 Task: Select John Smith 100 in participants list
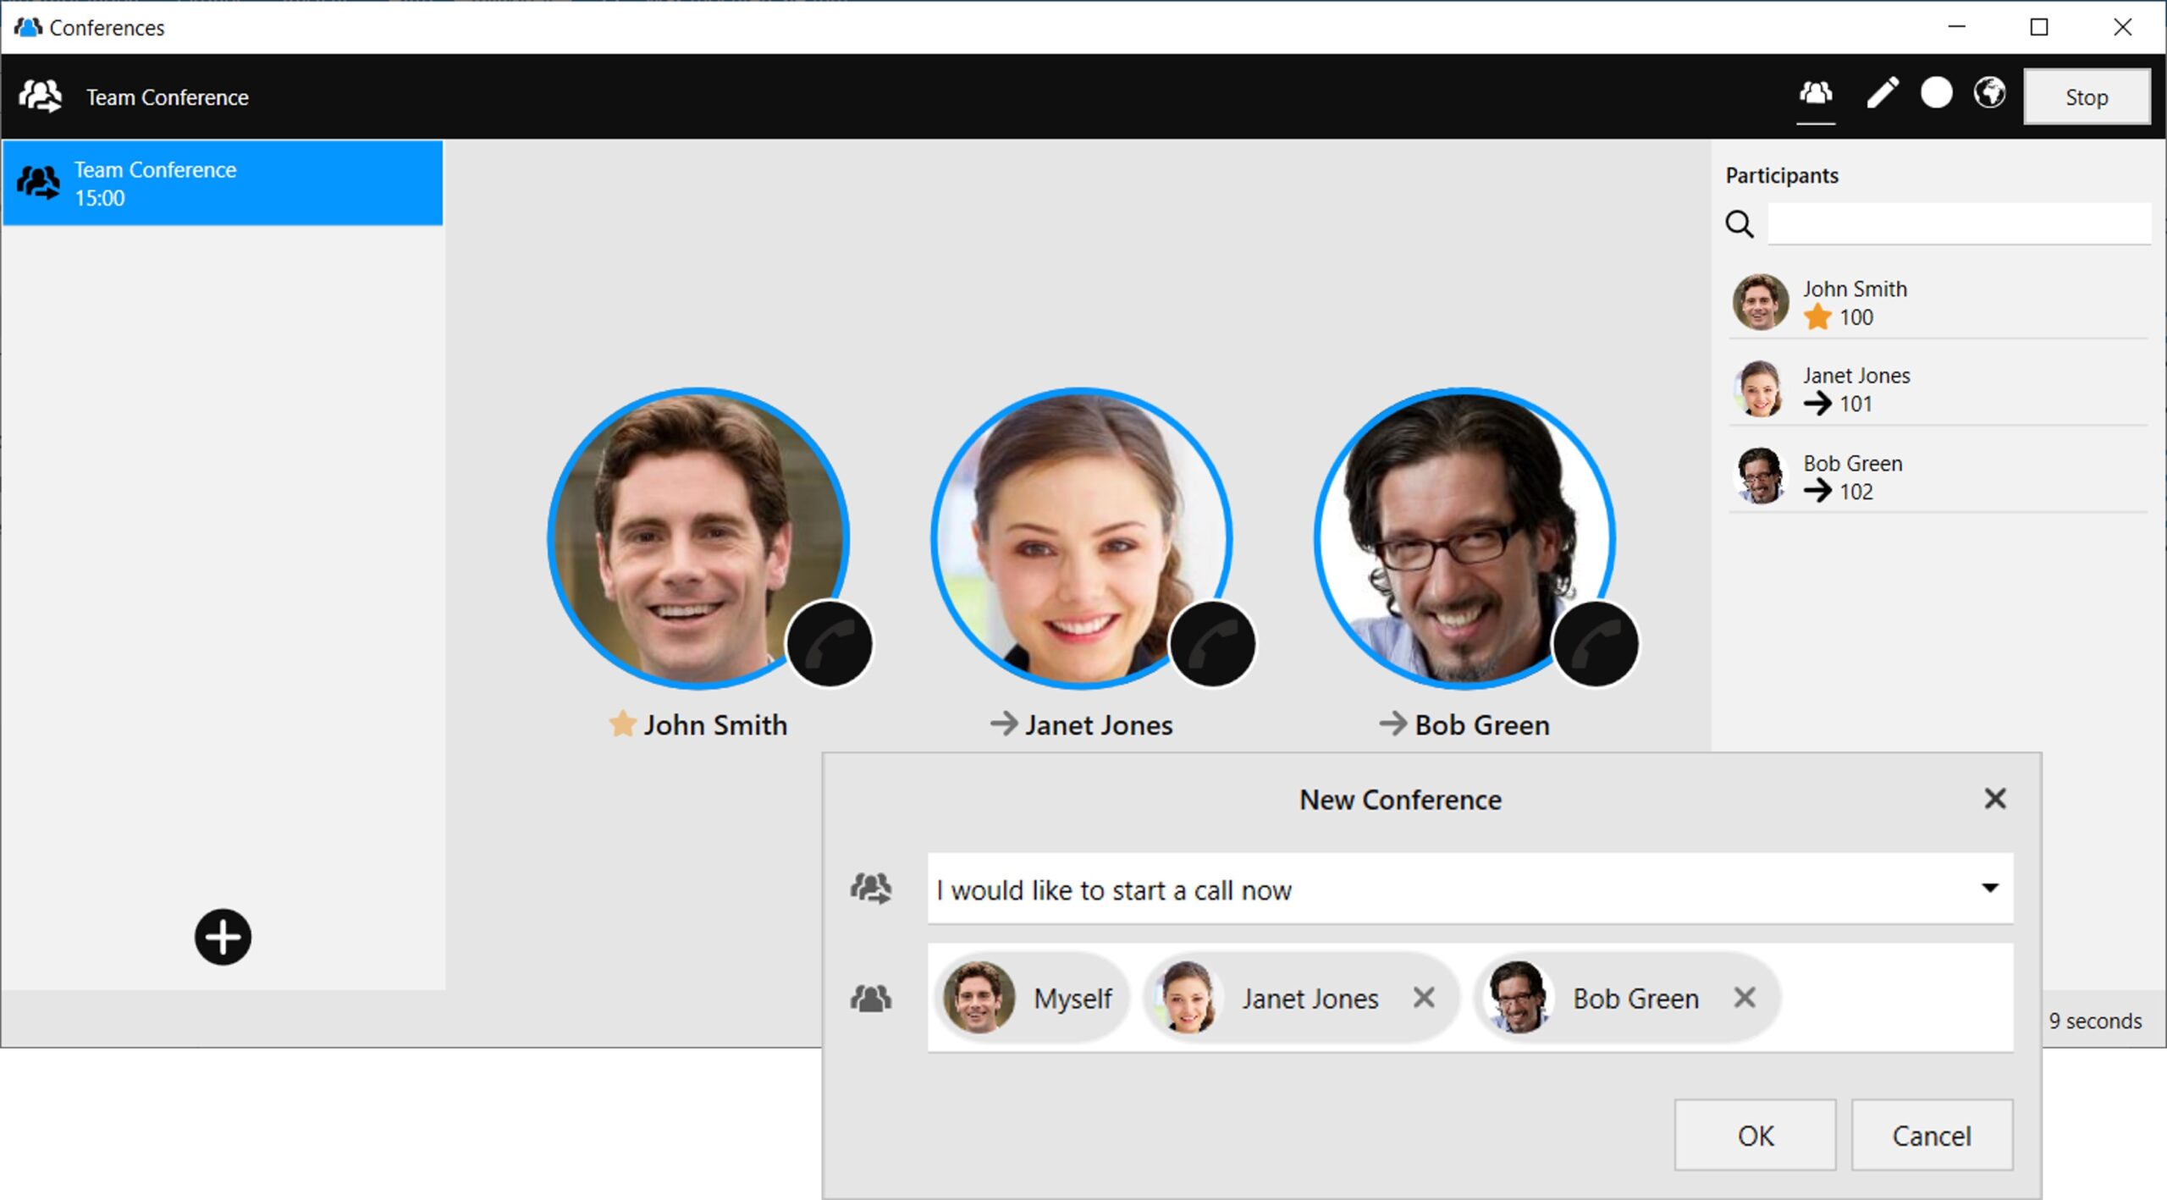1938,302
